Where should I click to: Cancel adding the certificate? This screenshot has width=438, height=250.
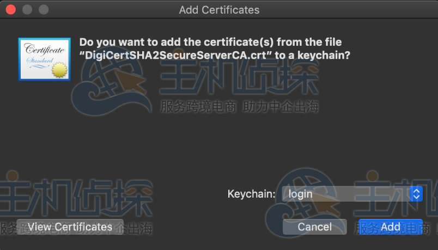[315, 227]
